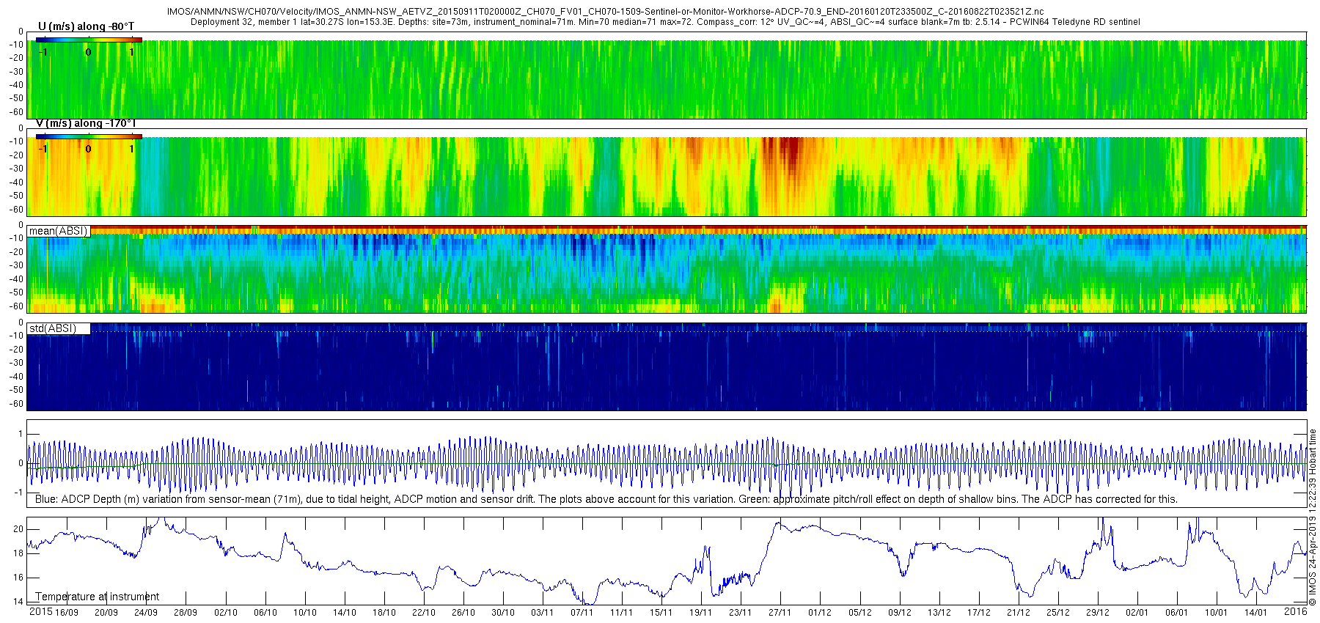Click the ADCP Depth variation caption text
This screenshot has width=1320, height=623.
[606, 499]
